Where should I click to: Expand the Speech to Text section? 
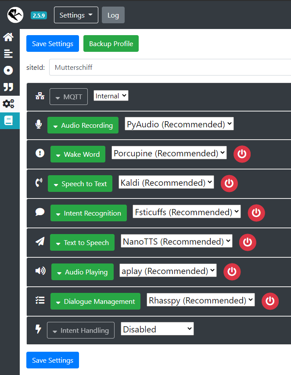click(x=80, y=184)
